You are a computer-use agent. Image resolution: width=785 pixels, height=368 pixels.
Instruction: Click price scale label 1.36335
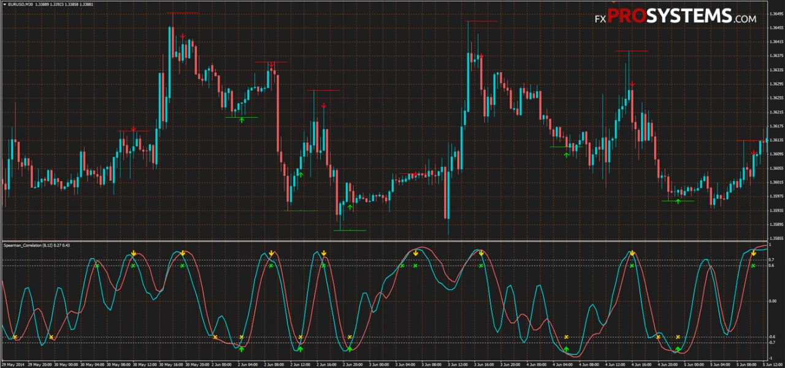click(x=776, y=70)
